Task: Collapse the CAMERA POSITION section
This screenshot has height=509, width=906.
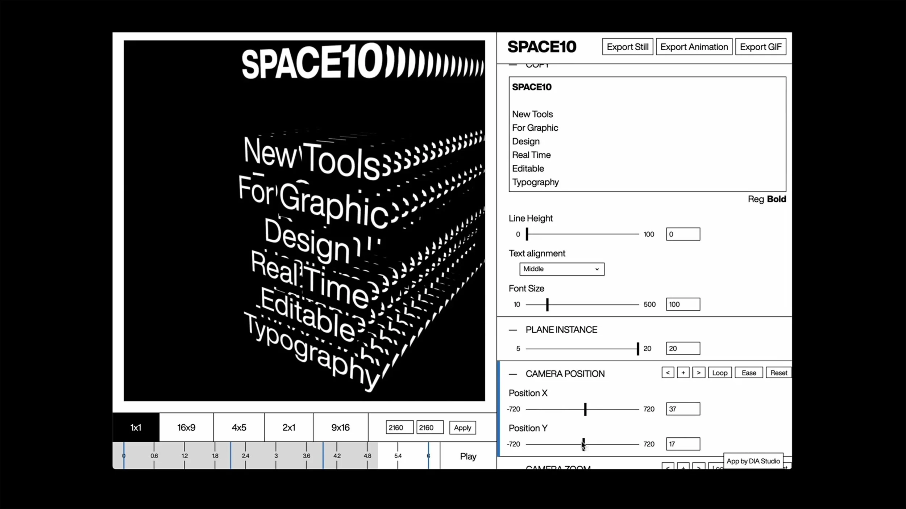Action: tap(513, 374)
